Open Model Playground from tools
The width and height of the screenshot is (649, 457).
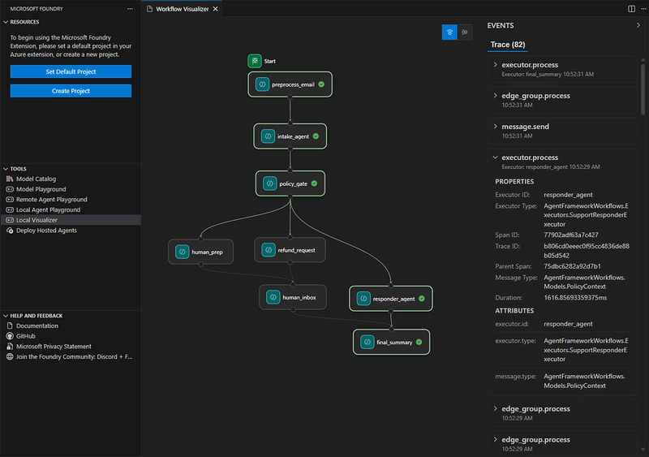(x=71, y=189)
